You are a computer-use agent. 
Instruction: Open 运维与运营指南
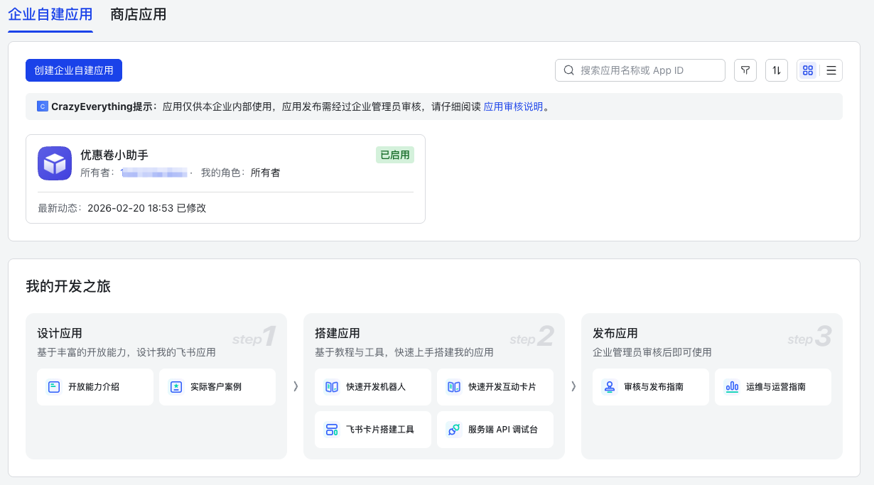tap(773, 387)
